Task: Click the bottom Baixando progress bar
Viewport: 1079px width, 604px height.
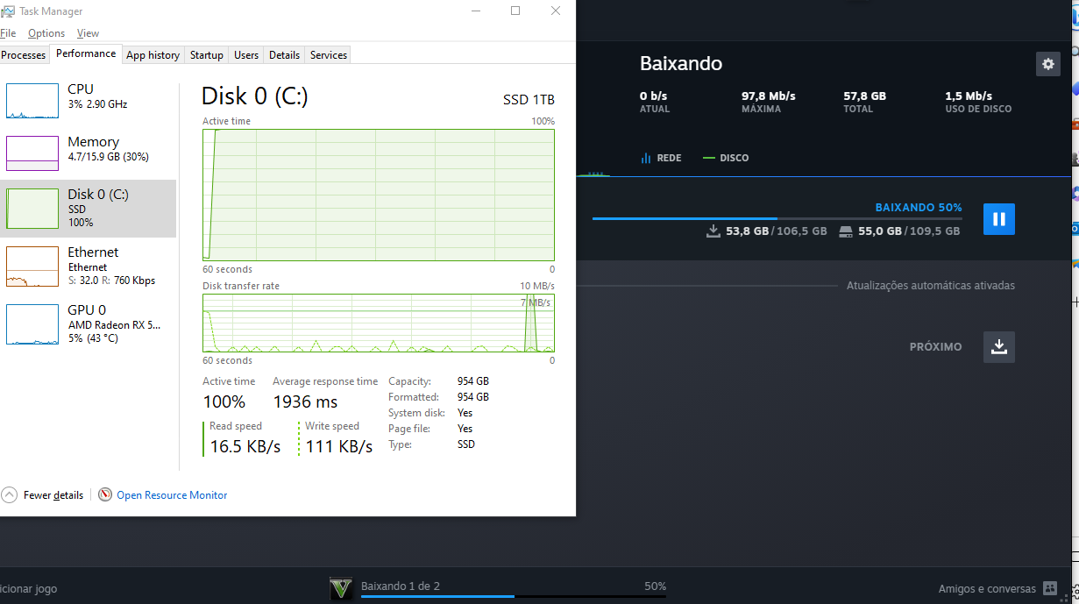Action: click(x=514, y=597)
